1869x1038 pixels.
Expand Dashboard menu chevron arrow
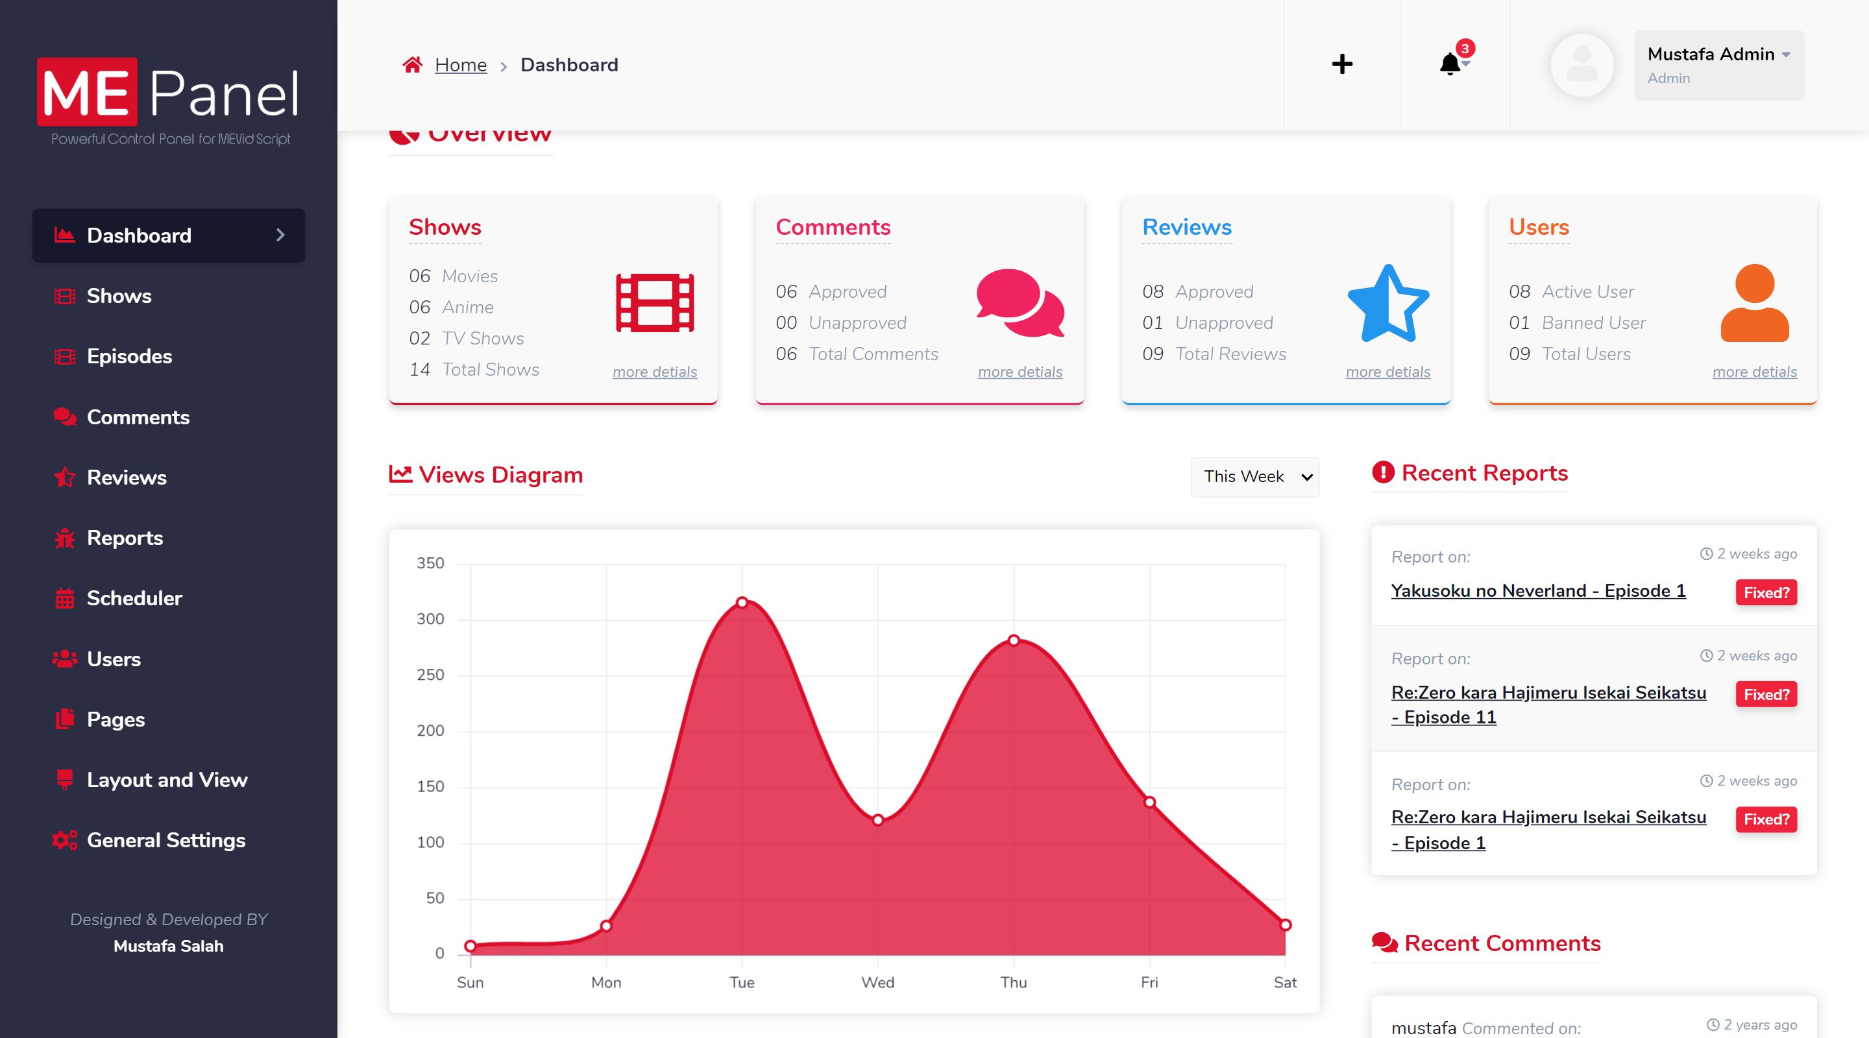click(x=280, y=235)
